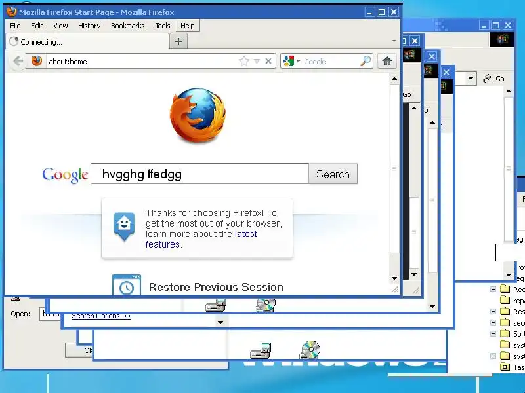This screenshot has height=393, width=525.
Task: Open the Help menu
Action: 187,26
